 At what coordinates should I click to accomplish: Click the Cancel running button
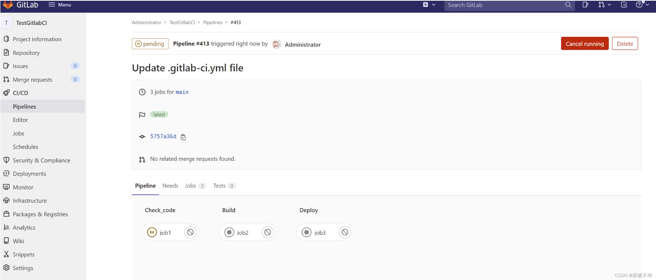click(585, 43)
